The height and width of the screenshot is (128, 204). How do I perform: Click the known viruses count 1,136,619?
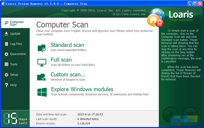[84, 124]
